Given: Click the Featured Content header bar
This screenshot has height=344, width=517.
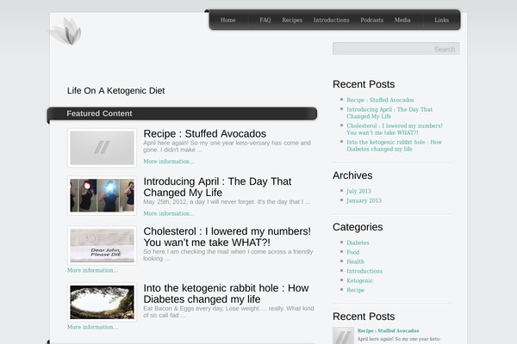Looking at the screenshot, I should (x=183, y=114).
